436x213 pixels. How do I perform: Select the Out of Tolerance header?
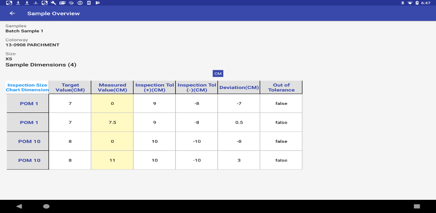tap(281, 87)
